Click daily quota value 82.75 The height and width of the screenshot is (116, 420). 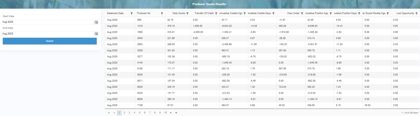point(170,20)
